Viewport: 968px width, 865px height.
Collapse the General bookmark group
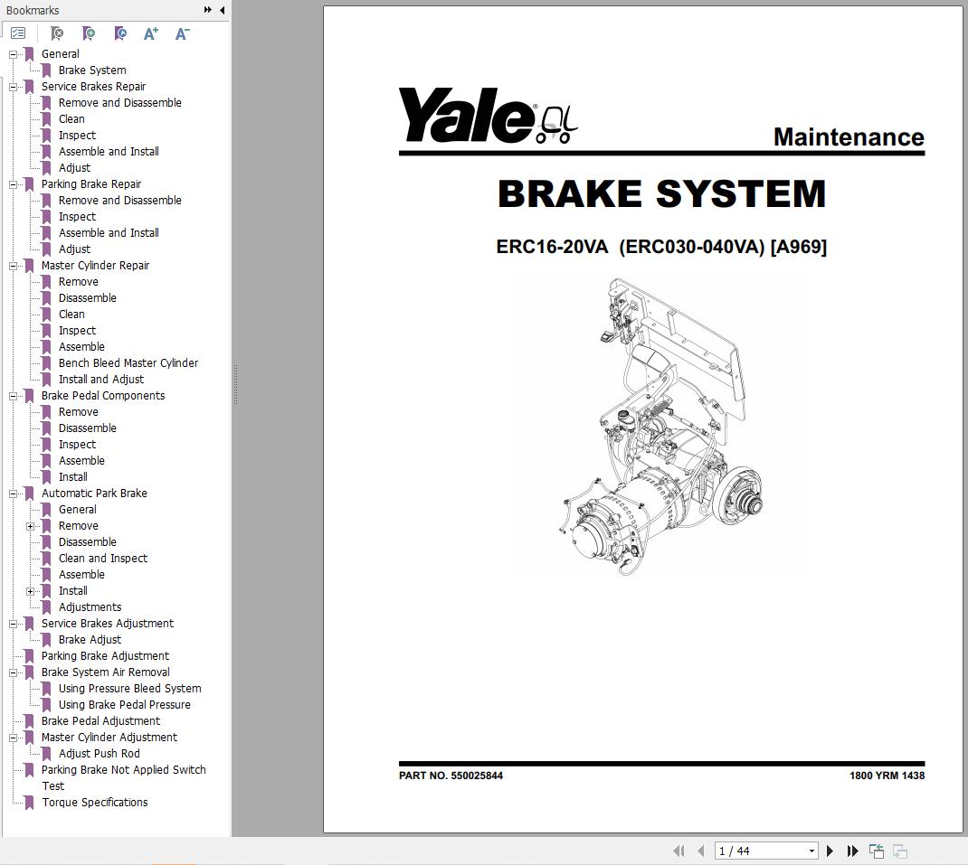click(x=13, y=54)
